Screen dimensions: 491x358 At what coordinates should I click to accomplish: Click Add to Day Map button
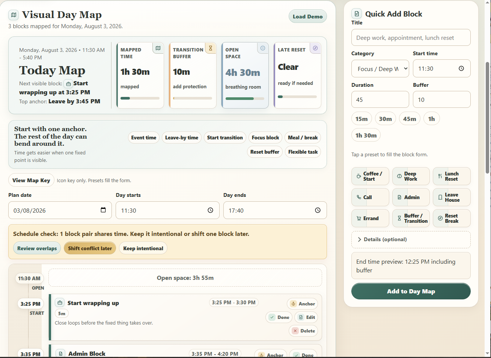click(411, 291)
